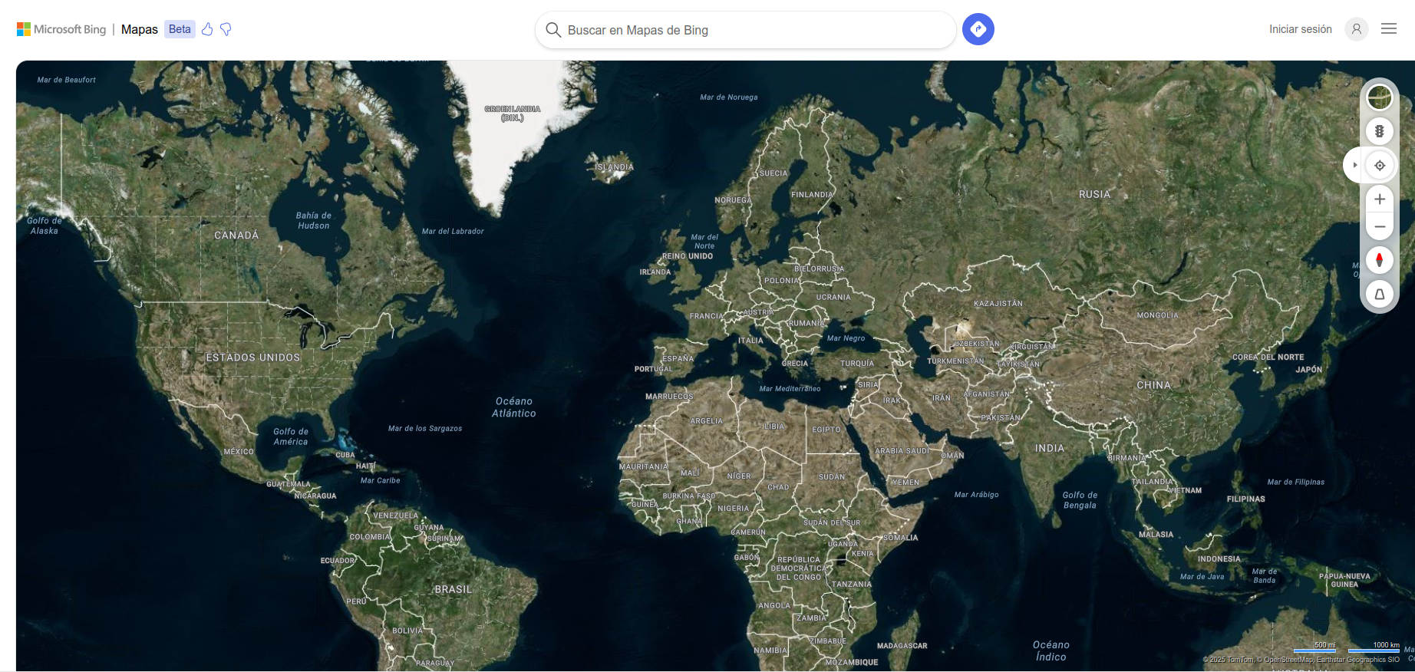The width and height of the screenshot is (1415, 672).
Task: Click the CANADÁ label on map
Action: click(236, 236)
